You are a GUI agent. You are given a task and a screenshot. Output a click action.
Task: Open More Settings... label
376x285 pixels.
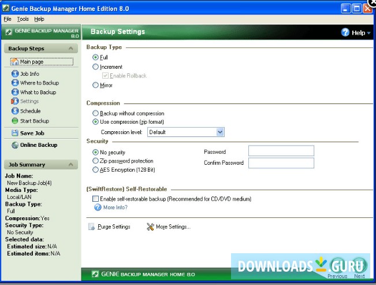(x=173, y=227)
